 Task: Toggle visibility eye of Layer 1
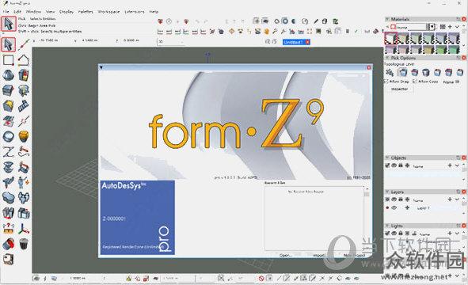(x=394, y=207)
